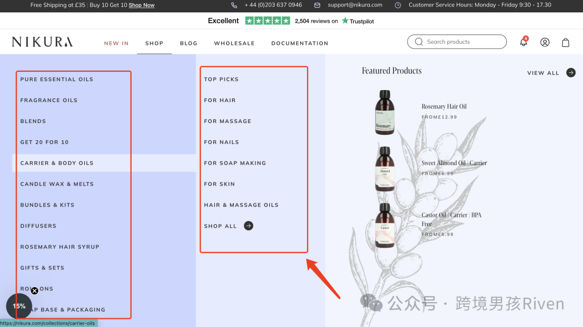Image resolution: width=583 pixels, height=327 pixels.
Task: Click the Nikura logo
Action: click(x=42, y=42)
